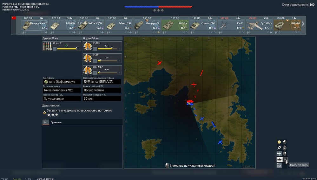This screenshot has width=317, height=180.
Task: Click the team score progress bar
Action: tap(159, 7)
